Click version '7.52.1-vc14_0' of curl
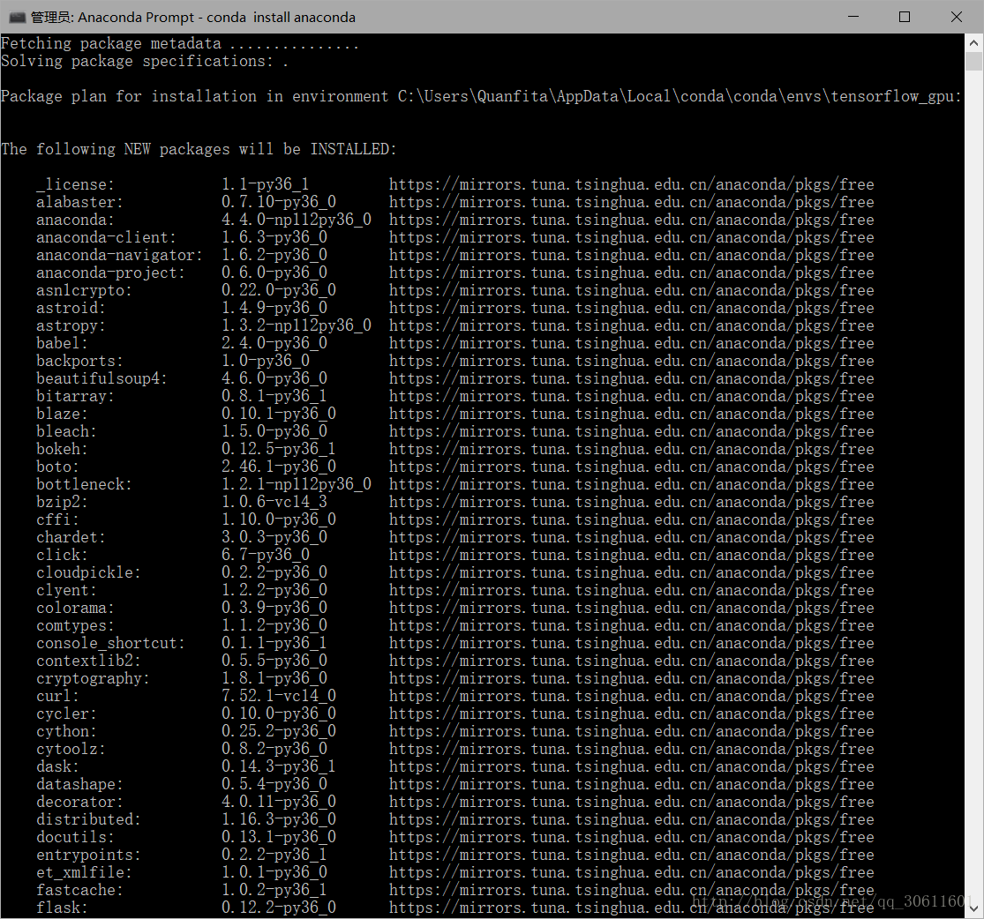Screen dimensions: 984x919 click(279, 696)
